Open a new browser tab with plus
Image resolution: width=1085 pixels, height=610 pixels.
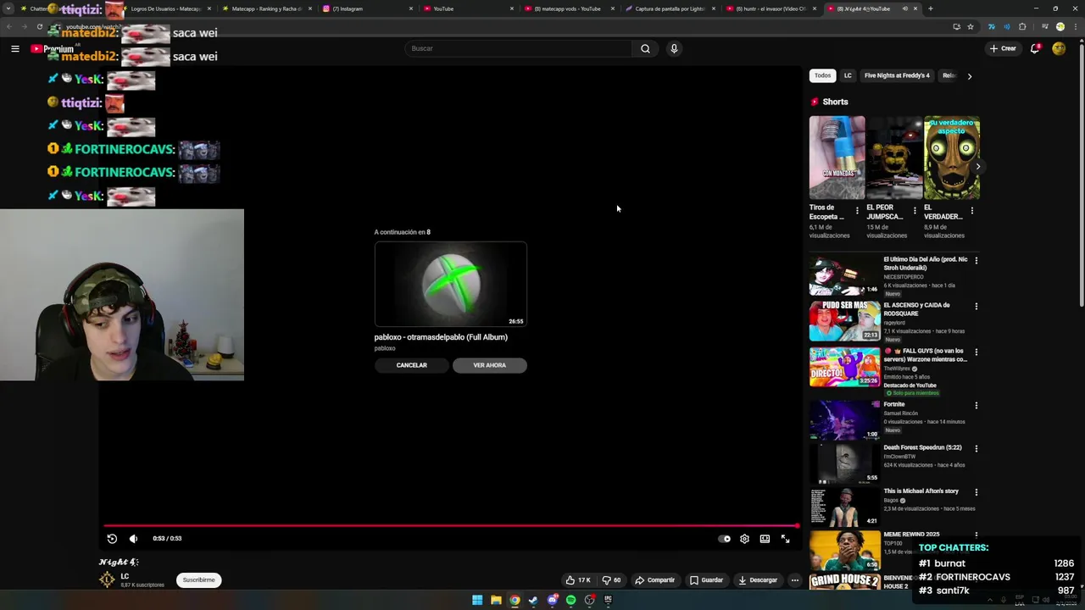pos(931,8)
